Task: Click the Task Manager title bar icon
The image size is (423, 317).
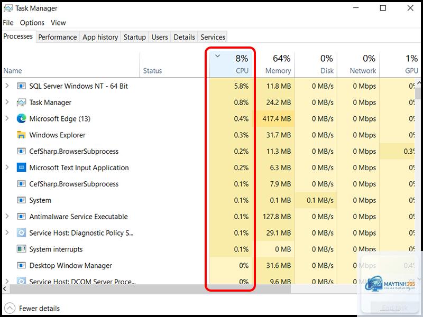Action: [x=8, y=8]
